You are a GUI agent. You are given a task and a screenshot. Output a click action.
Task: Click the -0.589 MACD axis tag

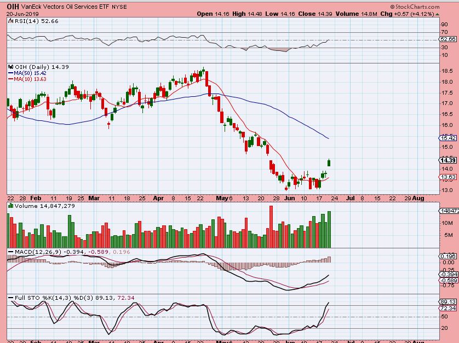448,281
